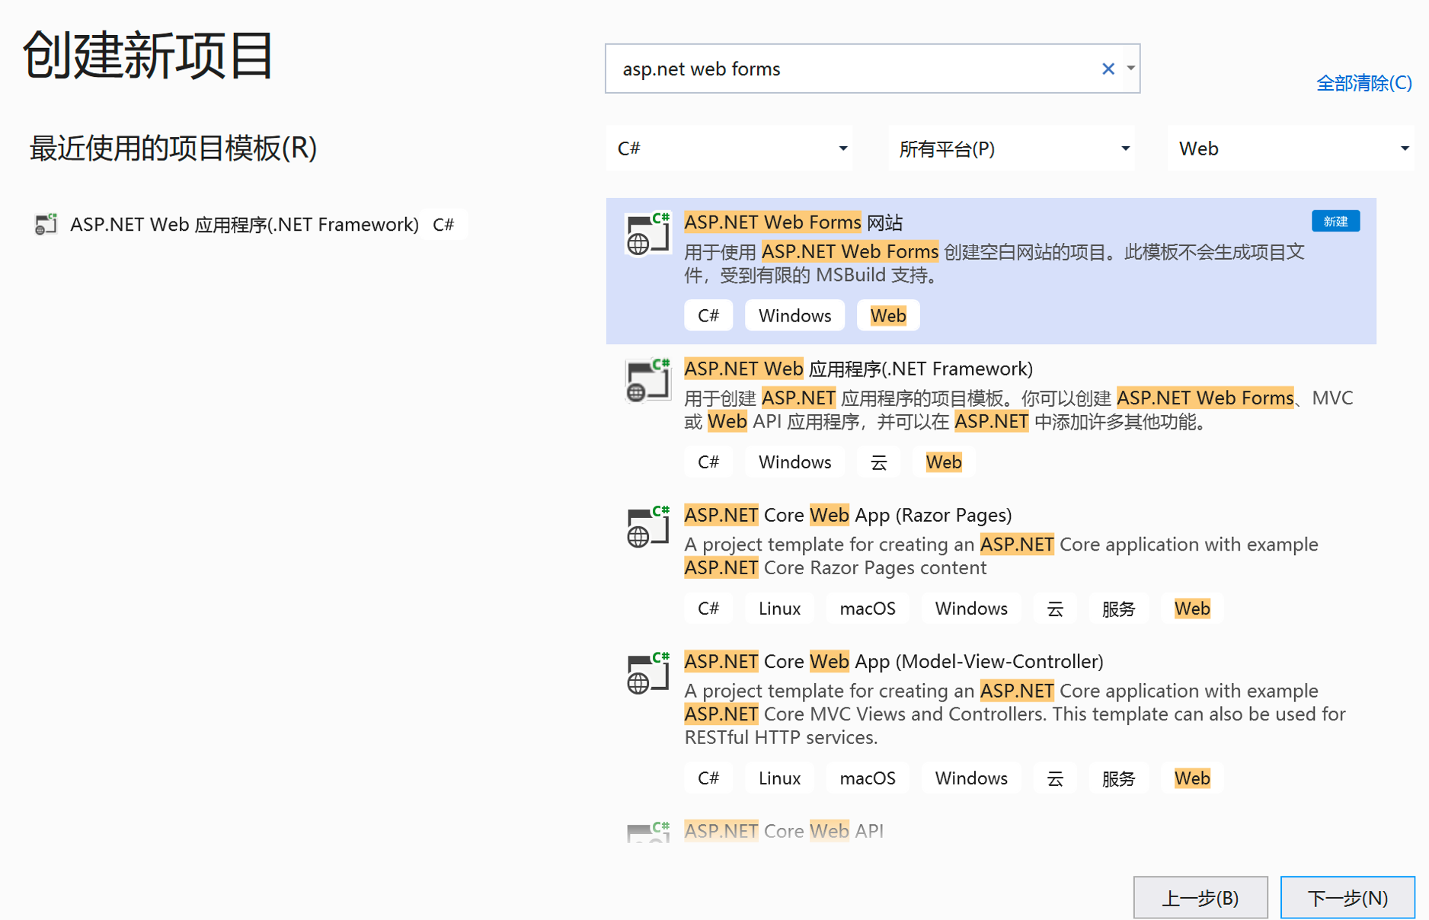
Task: Click the macOS tag under the Razor Pages template
Action: click(x=868, y=609)
